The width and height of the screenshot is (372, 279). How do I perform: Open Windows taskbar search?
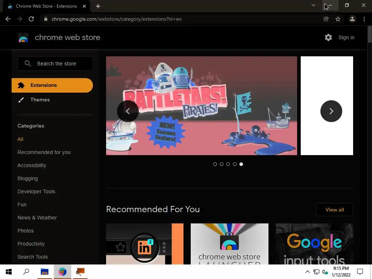26,272
